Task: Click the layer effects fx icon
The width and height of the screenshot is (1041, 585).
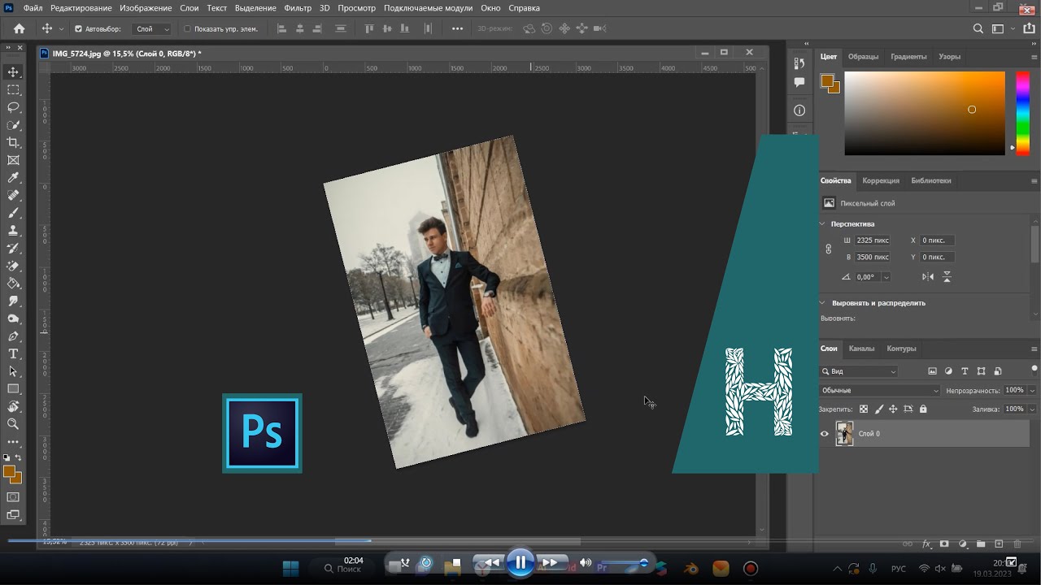Action: (926, 544)
